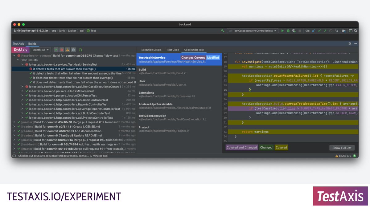Select the TestCaseExecution file entry
370x208 pixels.
point(179,117)
